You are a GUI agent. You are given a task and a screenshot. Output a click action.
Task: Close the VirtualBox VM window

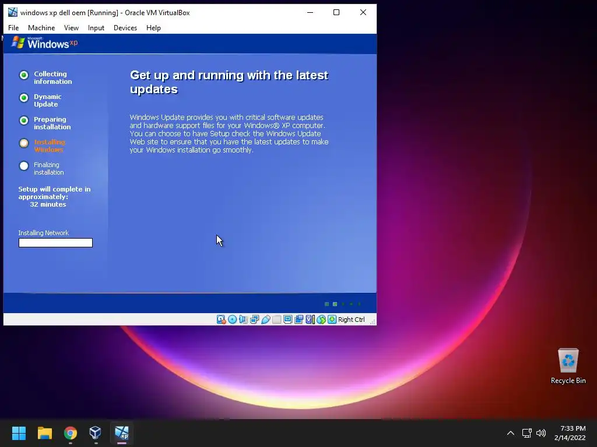(363, 12)
